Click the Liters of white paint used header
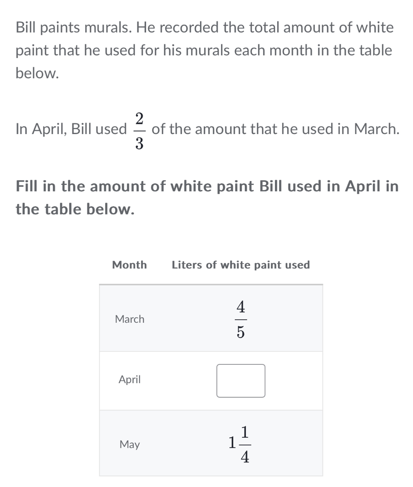 (241, 265)
